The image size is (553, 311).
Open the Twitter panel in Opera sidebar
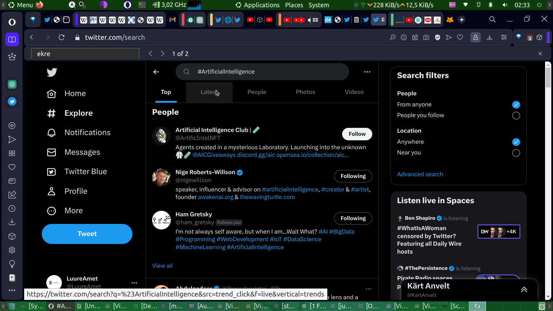tap(12, 102)
